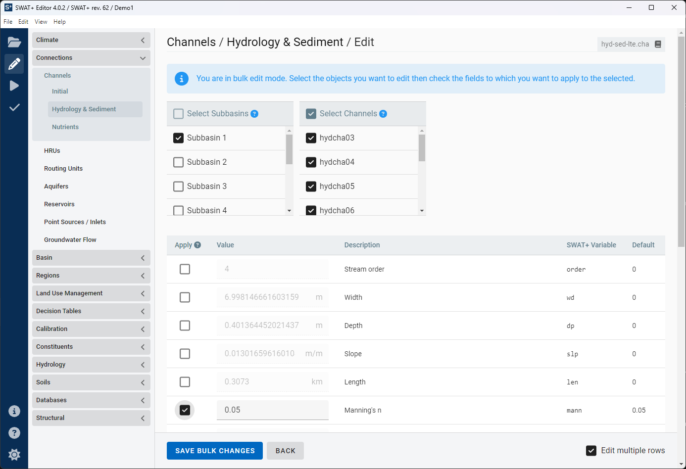Click the hyd-sed-lte.cha documentation book icon
686x469 pixels.
click(658, 44)
